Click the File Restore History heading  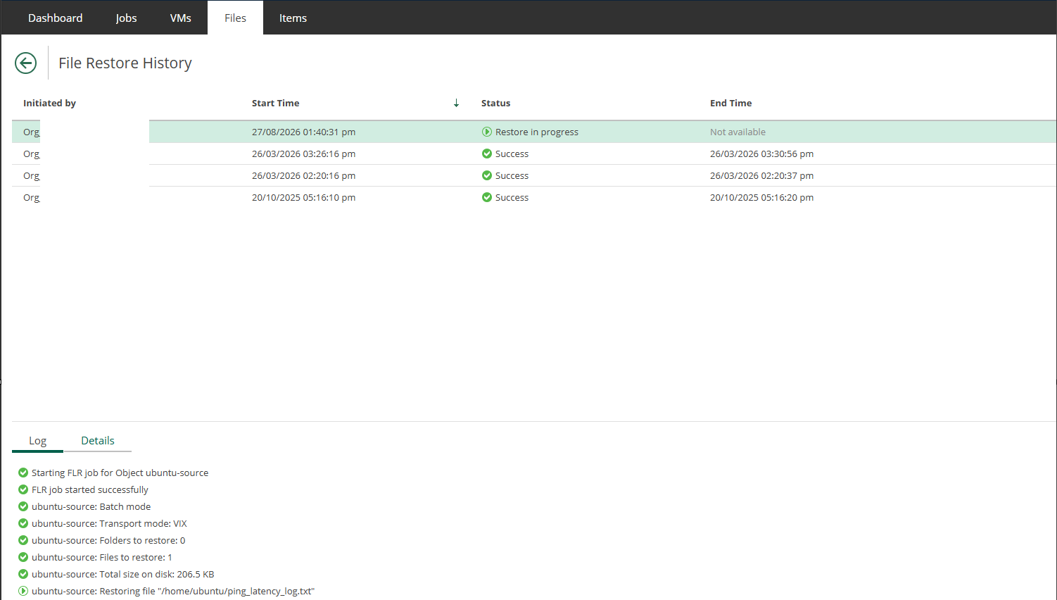tap(125, 63)
